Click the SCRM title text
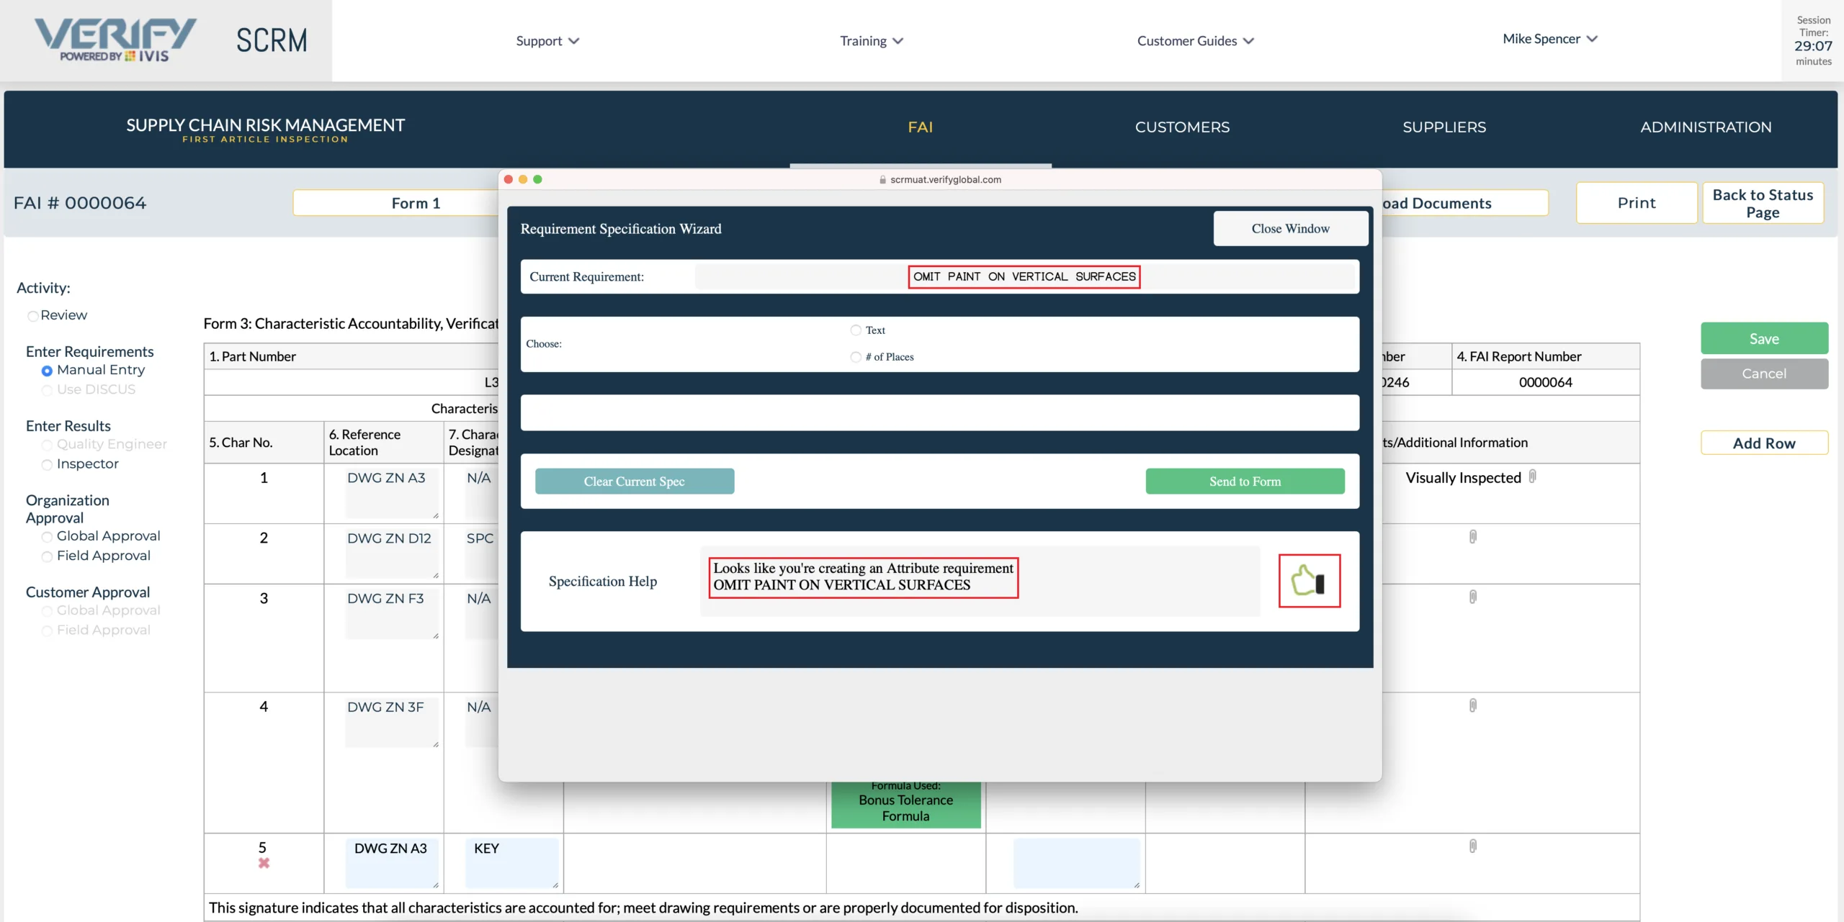The width and height of the screenshot is (1844, 922). coord(272,40)
